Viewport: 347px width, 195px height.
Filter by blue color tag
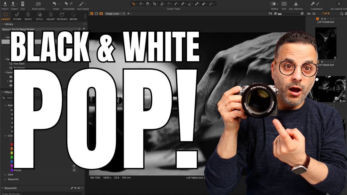pyautogui.click(x=12, y=161)
